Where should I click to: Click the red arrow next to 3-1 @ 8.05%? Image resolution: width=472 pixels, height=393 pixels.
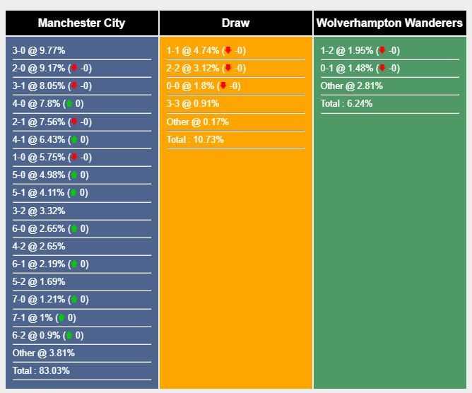point(73,86)
